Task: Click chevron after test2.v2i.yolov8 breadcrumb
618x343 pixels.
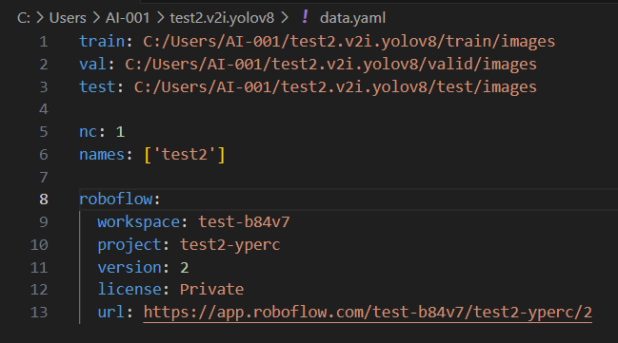Action: [x=285, y=18]
